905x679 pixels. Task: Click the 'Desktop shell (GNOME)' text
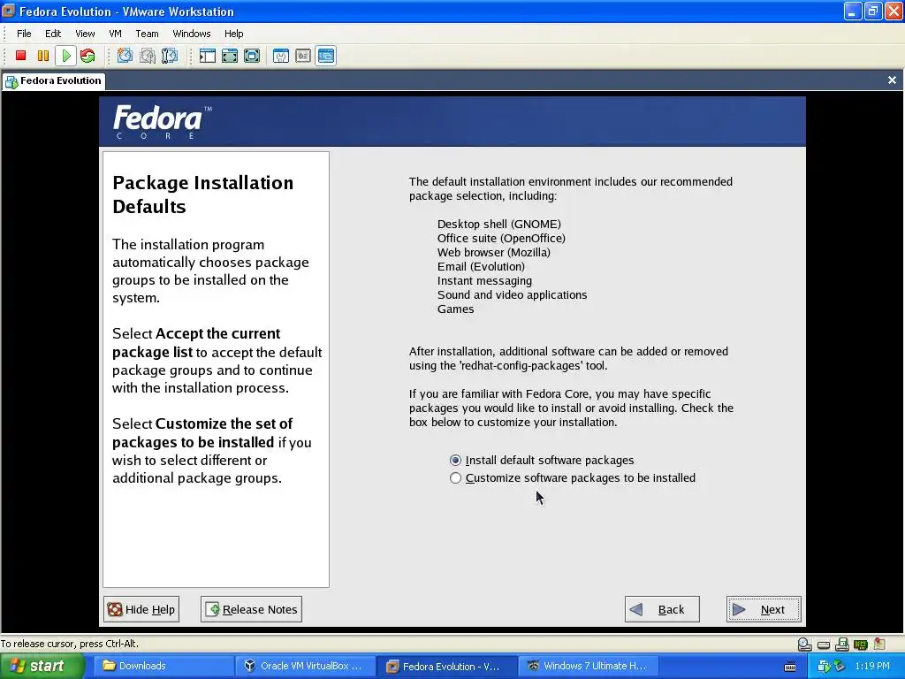[x=498, y=224]
